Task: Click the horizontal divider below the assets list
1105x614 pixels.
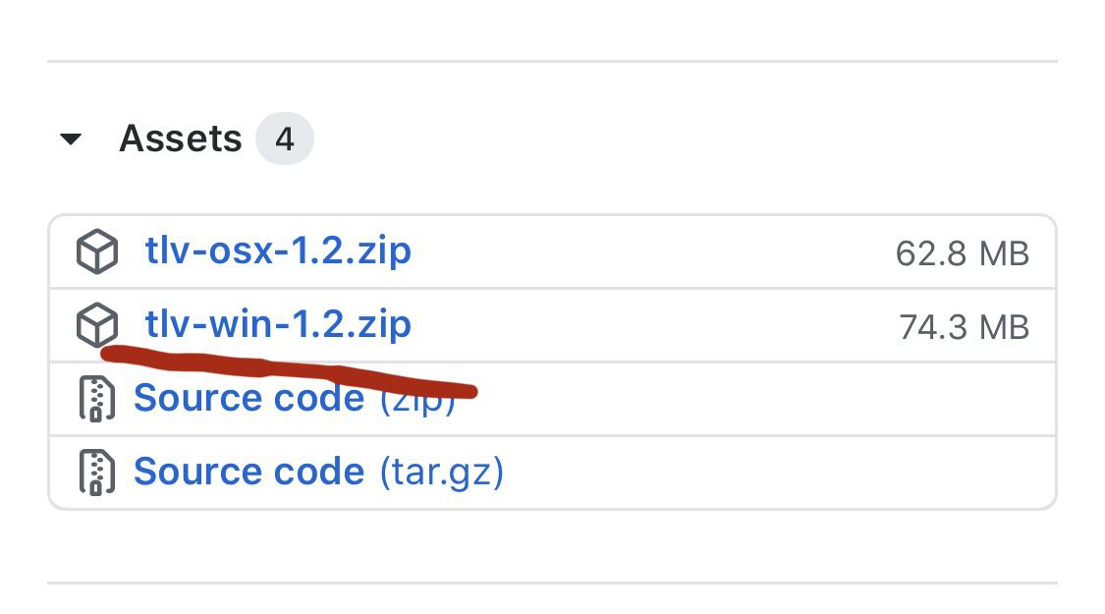Action: click(552, 584)
